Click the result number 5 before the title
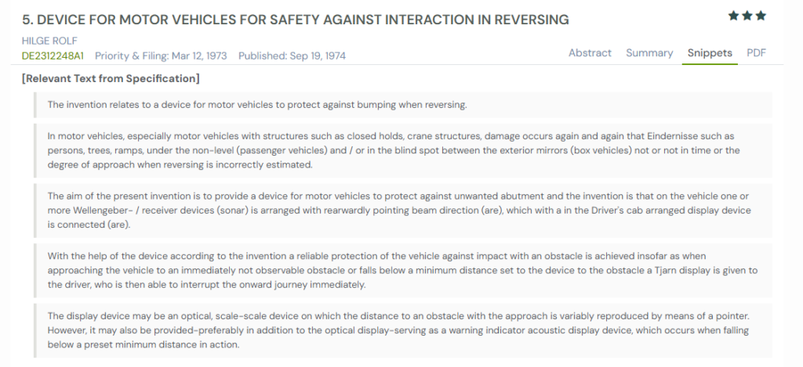The height and width of the screenshot is (367, 803). tap(27, 20)
